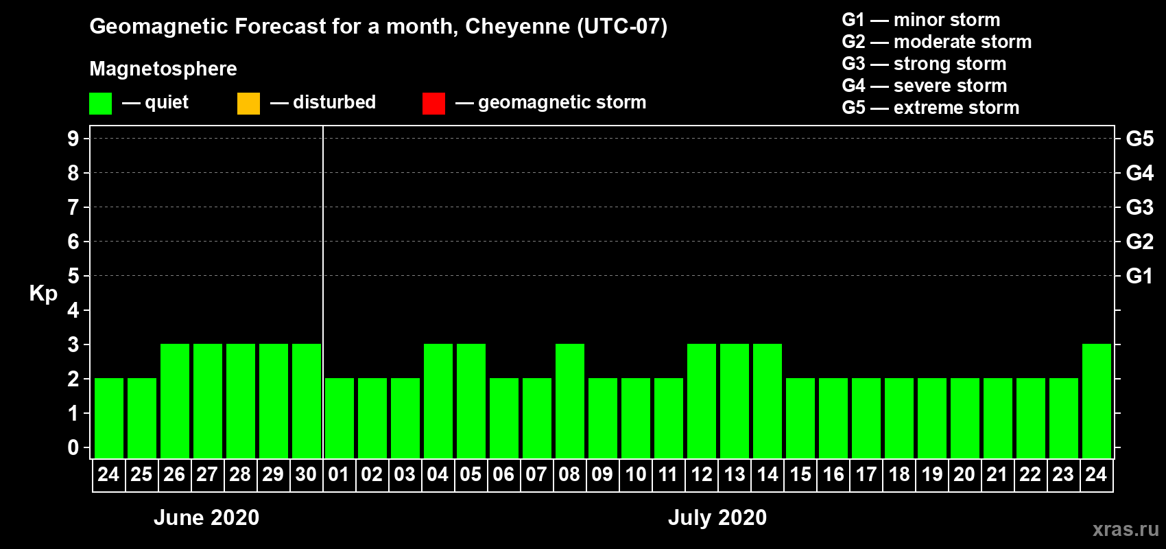Click the orange disturbed legend swatch
This screenshot has width=1166, height=549.
pos(249,104)
